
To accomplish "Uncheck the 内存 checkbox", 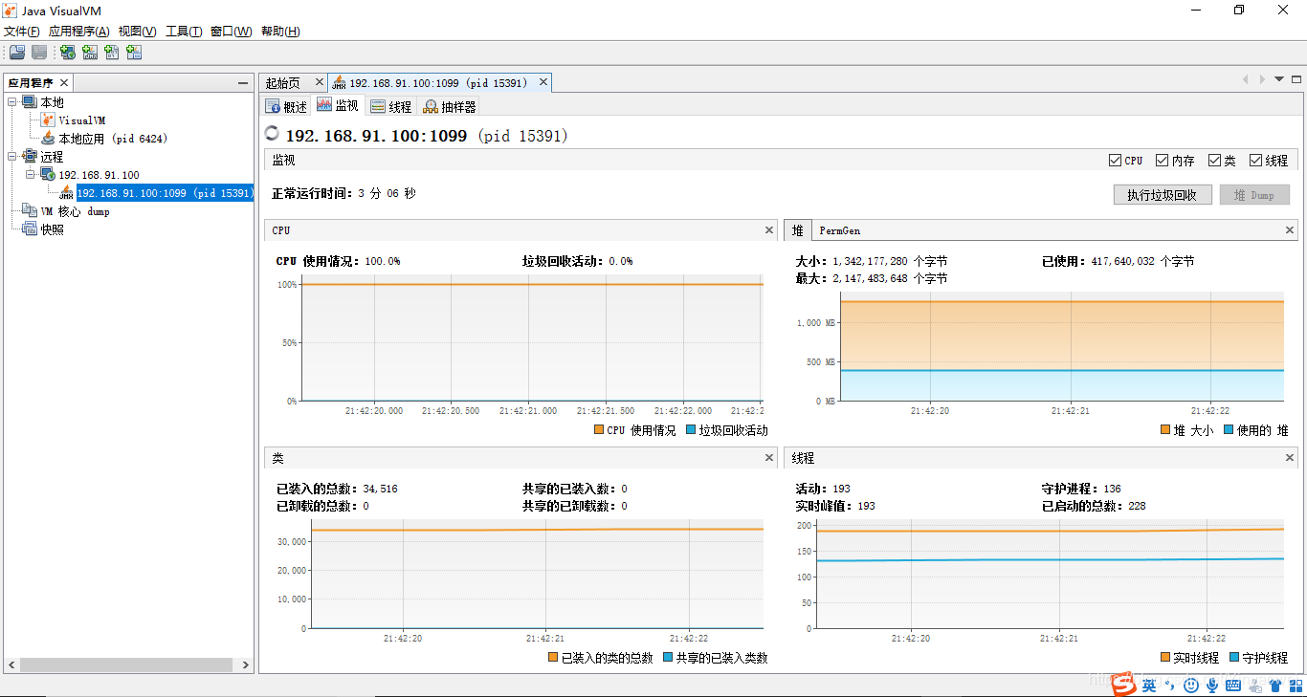I will 1162,161.
